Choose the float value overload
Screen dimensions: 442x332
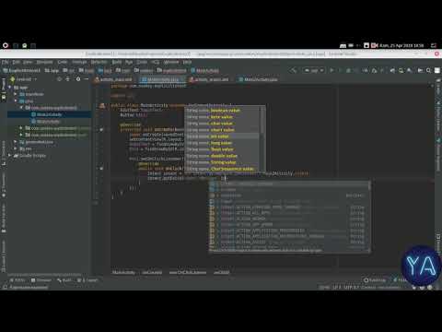coord(223,149)
